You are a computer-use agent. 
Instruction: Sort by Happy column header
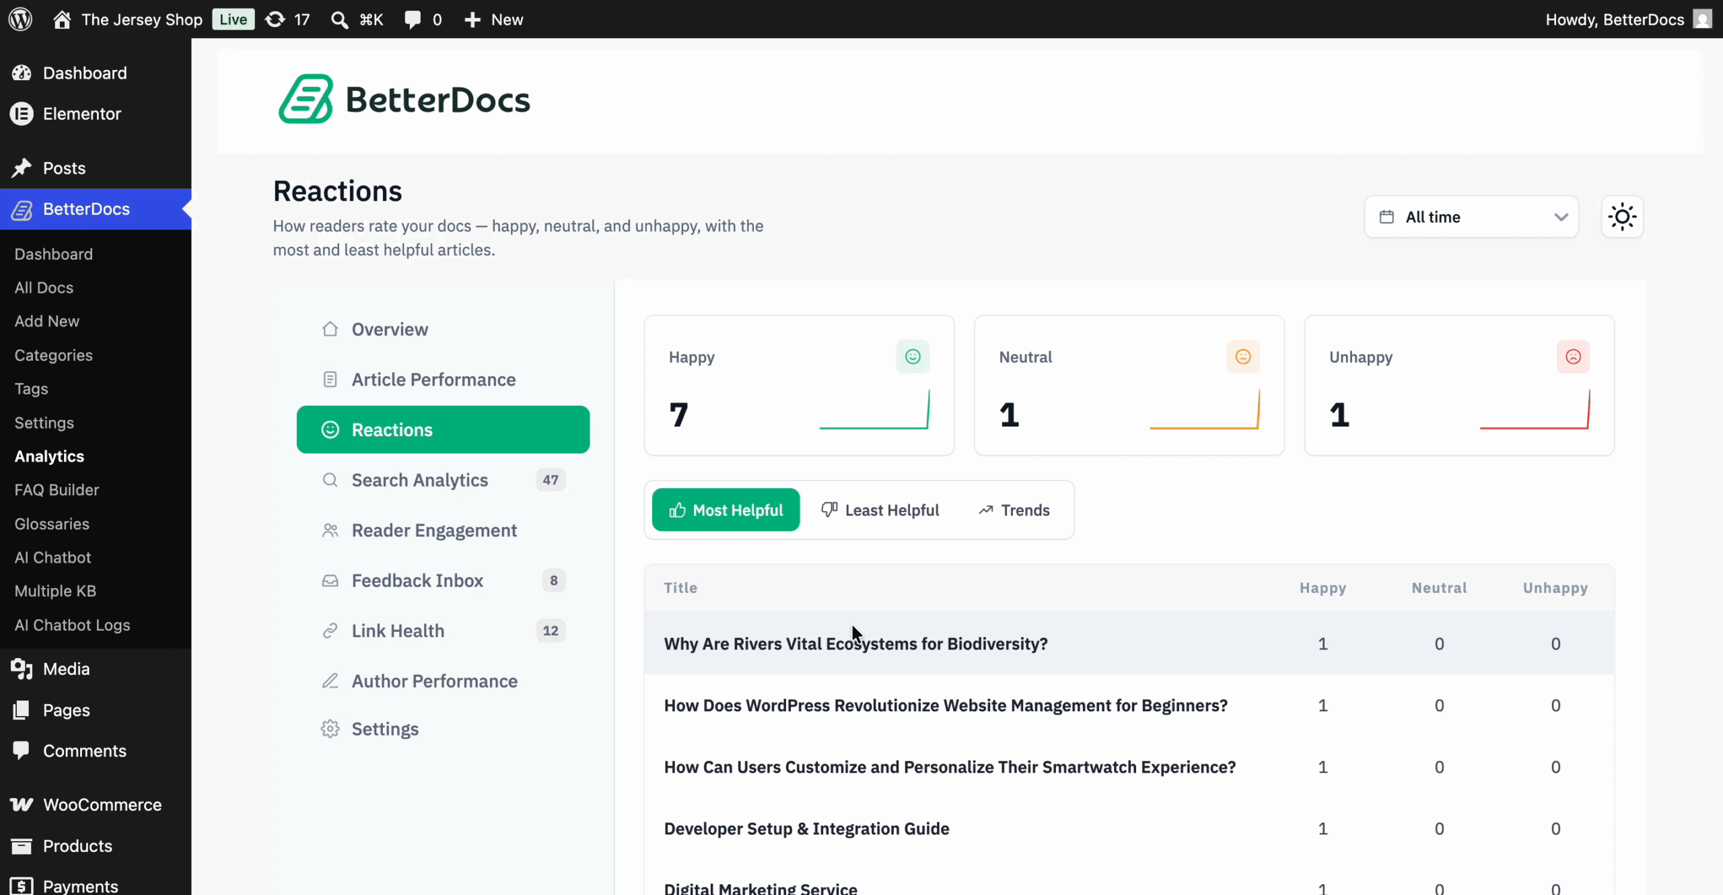point(1323,587)
